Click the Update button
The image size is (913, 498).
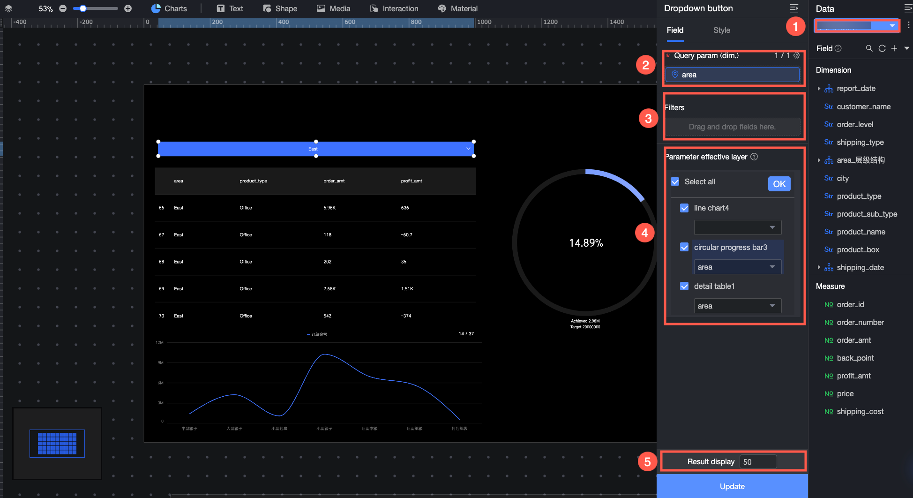(732, 486)
